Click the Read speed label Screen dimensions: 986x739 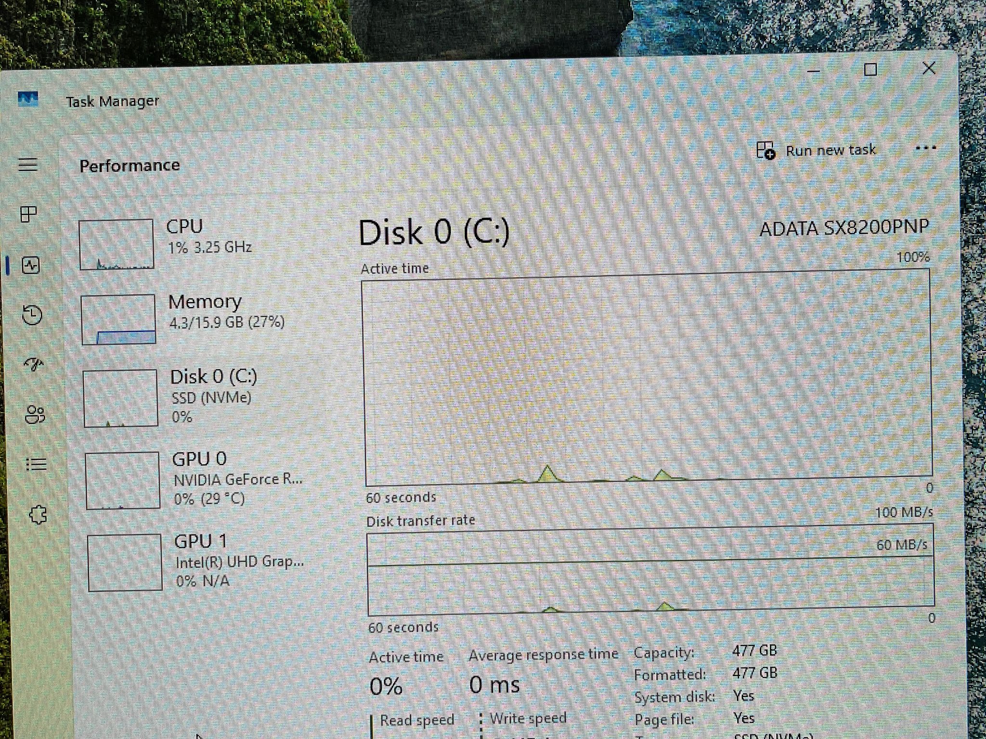pos(417,720)
